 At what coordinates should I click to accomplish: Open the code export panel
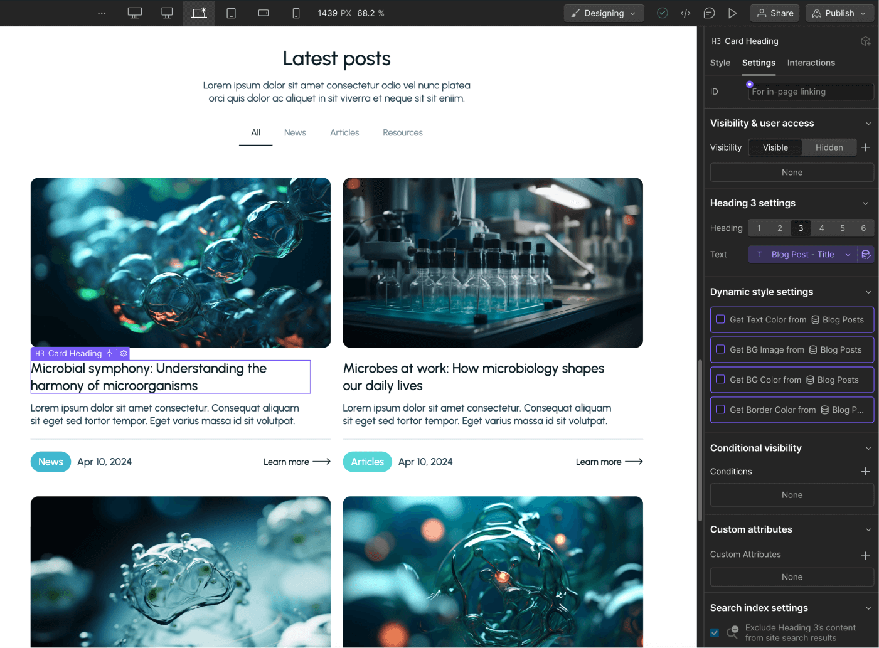coord(685,13)
